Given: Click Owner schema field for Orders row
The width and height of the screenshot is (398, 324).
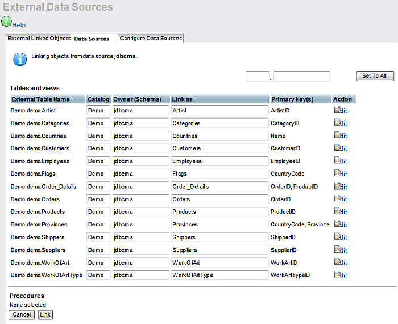Looking at the screenshot, I should pyautogui.click(x=140, y=199).
